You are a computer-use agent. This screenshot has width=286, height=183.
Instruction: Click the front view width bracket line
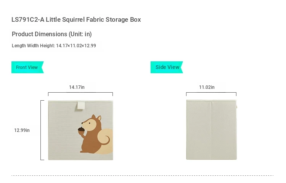pyautogui.click(x=80, y=94)
